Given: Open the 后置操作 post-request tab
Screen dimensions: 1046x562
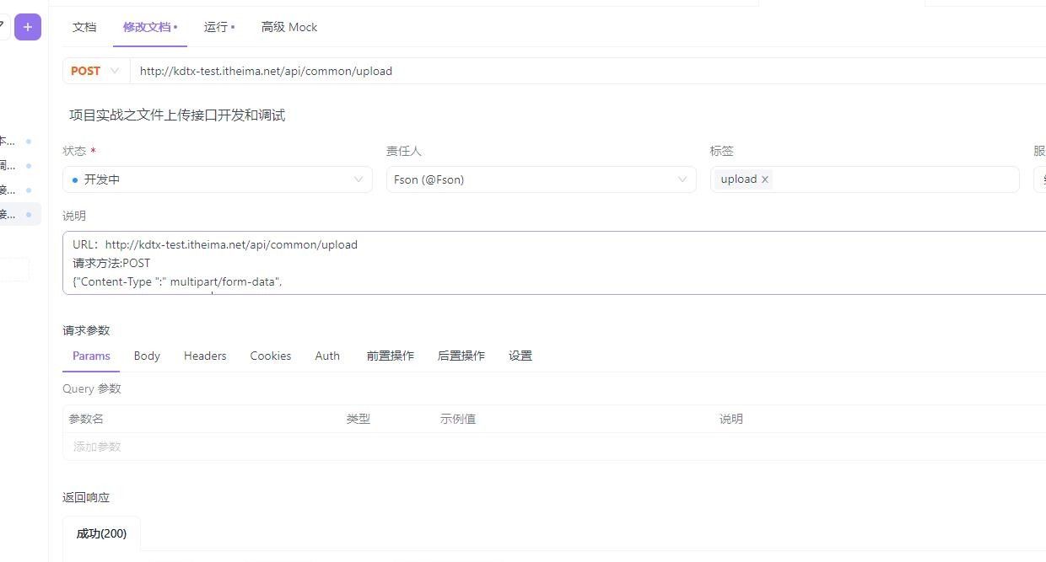Looking at the screenshot, I should (461, 356).
